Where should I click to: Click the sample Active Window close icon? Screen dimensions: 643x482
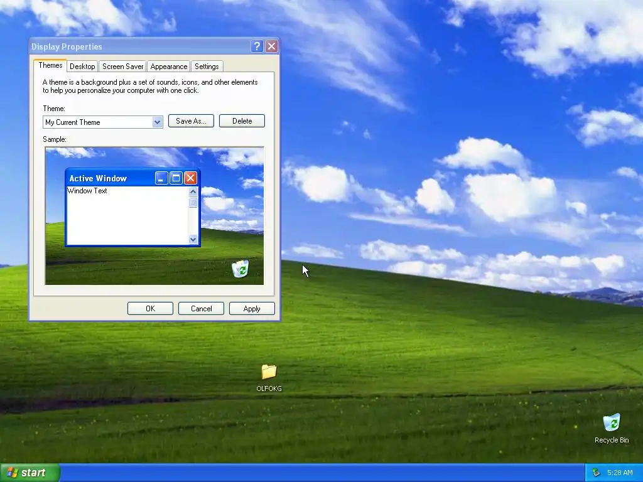tap(190, 178)
